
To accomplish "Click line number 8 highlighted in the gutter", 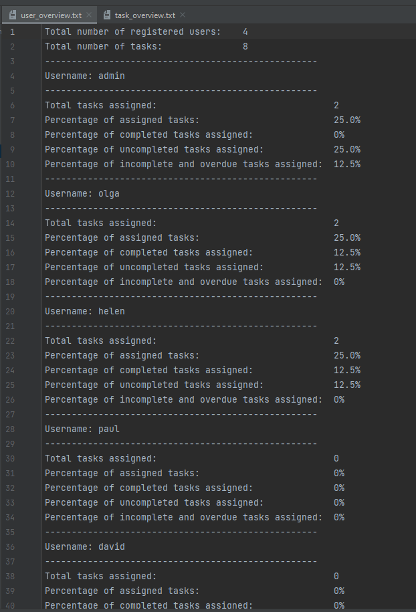I will tap(11, 134).
